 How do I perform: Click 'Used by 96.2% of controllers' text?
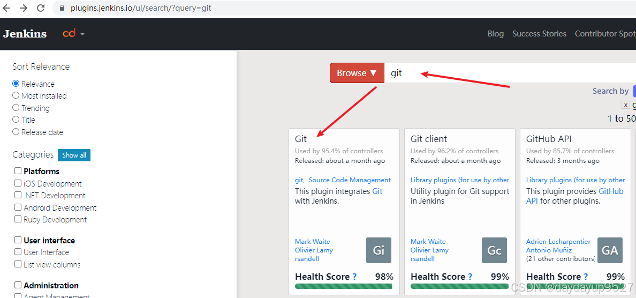tap(455, 151)
